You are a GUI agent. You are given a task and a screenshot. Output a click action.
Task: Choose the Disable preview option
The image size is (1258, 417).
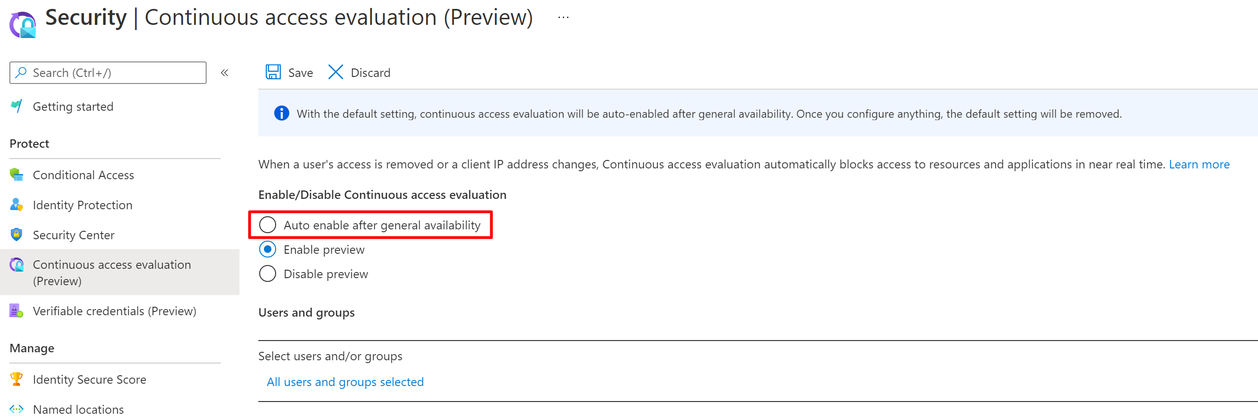pyautogui.click(x=268, y=273)
